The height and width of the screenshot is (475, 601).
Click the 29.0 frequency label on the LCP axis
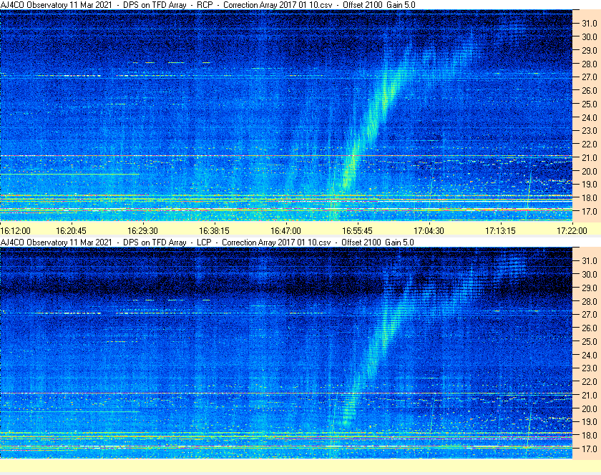[590, 288]
